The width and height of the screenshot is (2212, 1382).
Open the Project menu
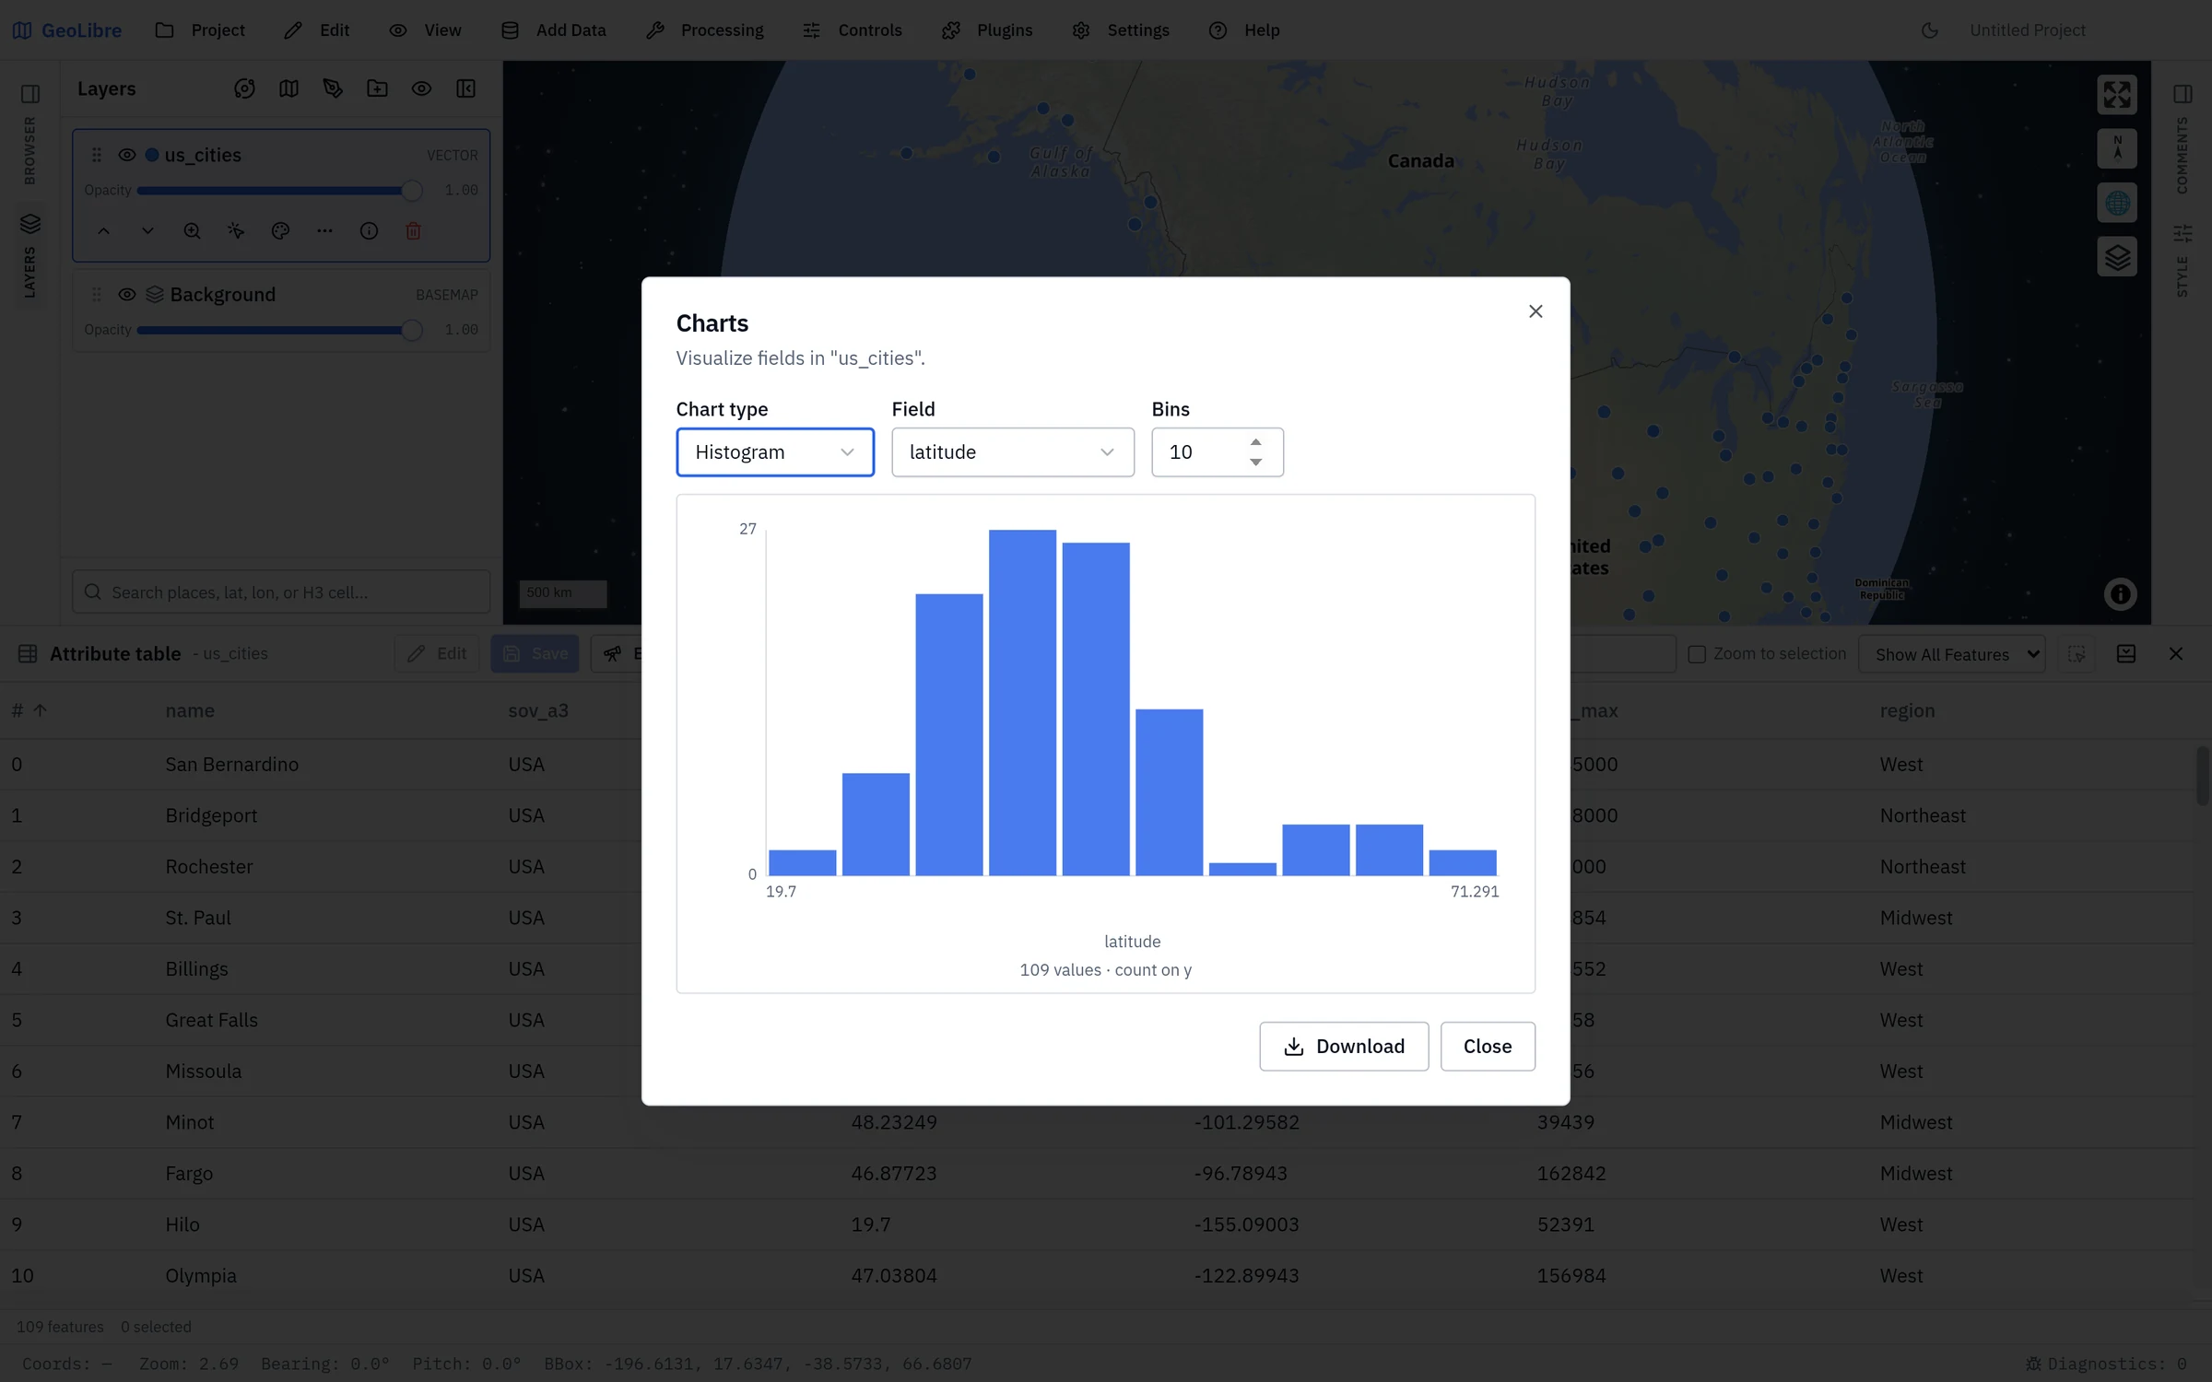click(200, 30)
